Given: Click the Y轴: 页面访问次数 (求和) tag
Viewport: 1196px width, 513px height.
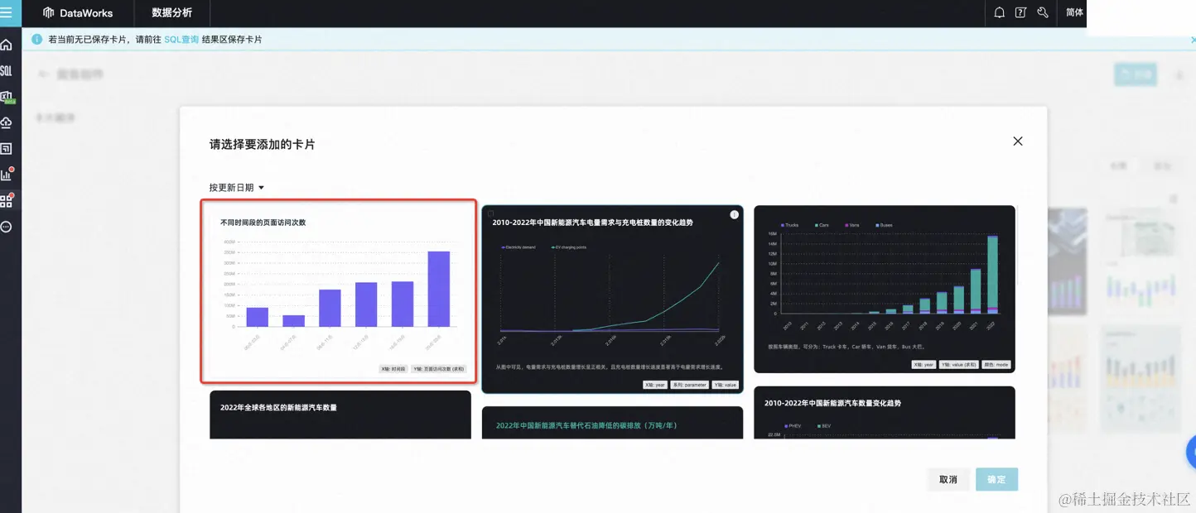Looking at the screenshot, I should tap(439, 369).
